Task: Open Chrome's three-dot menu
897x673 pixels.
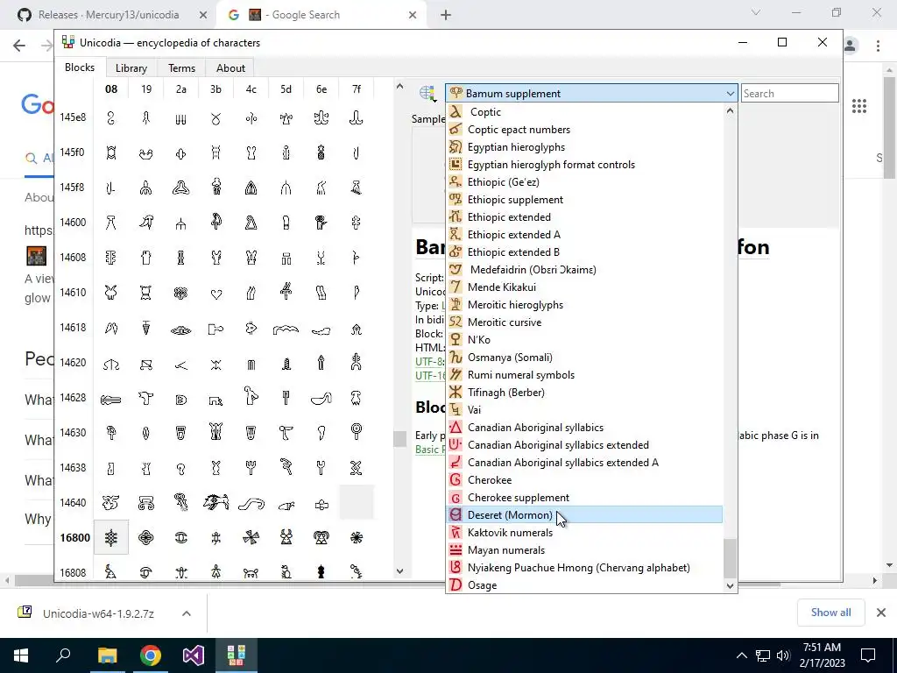Action: [878, 46]
